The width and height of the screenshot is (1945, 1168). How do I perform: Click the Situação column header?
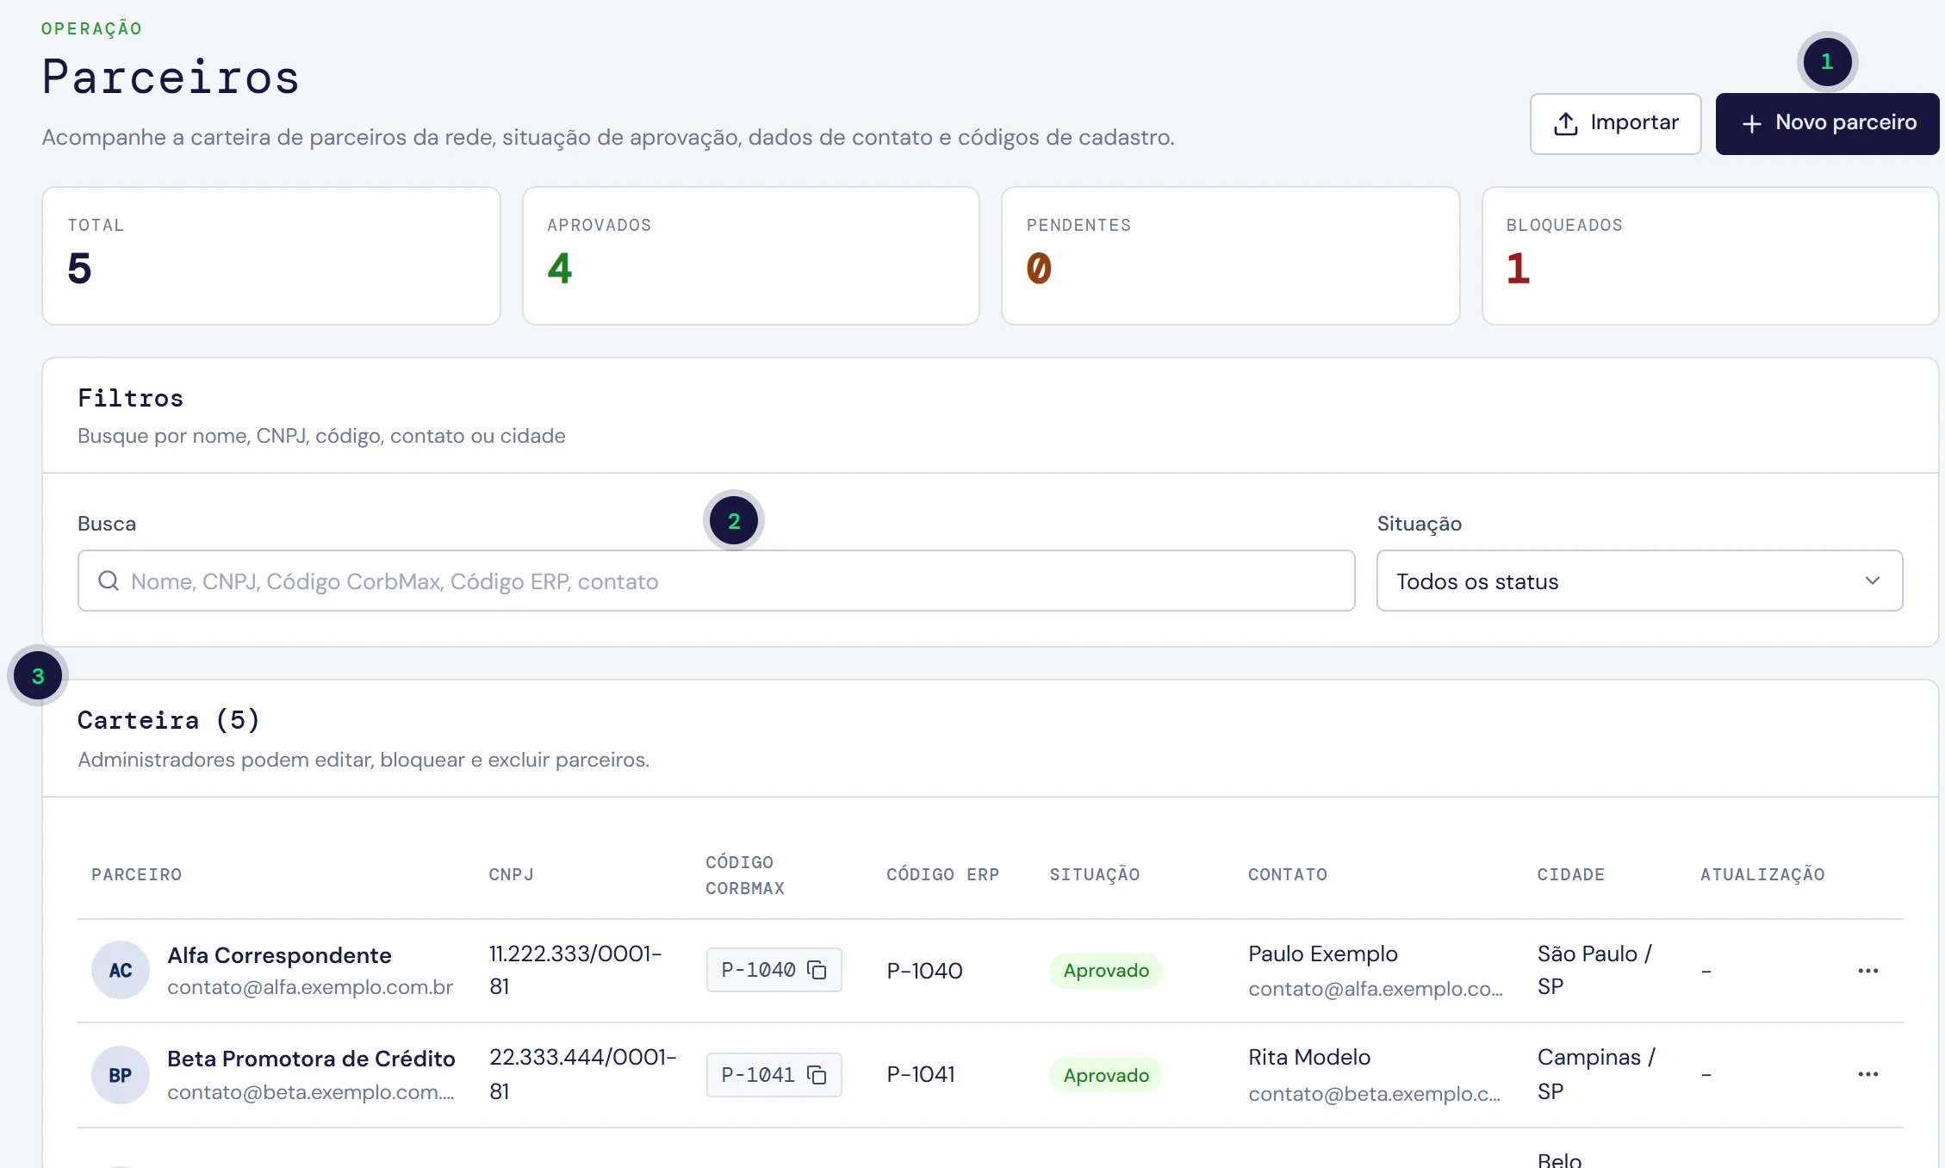pyautogui.click(x=1094, y=874)
